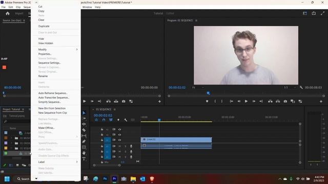The height and width of the screenshot is (184, 328).
Task: Click Add Marker in Program monitor controls
Action: tap(207, 101)
